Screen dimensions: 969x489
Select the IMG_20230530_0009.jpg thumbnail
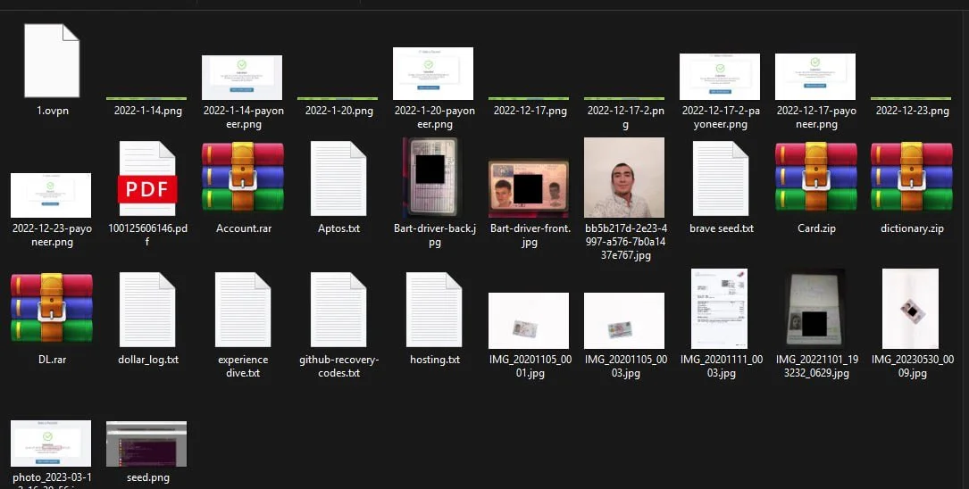[x=910, y=309]
